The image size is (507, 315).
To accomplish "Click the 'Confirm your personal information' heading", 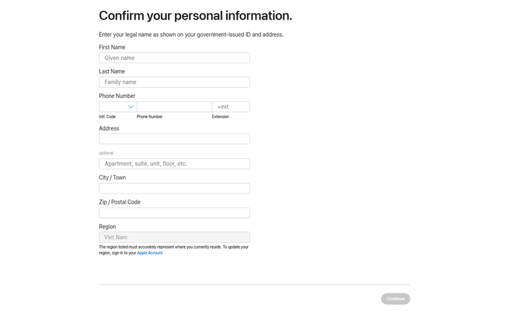I will pos(195,16).
